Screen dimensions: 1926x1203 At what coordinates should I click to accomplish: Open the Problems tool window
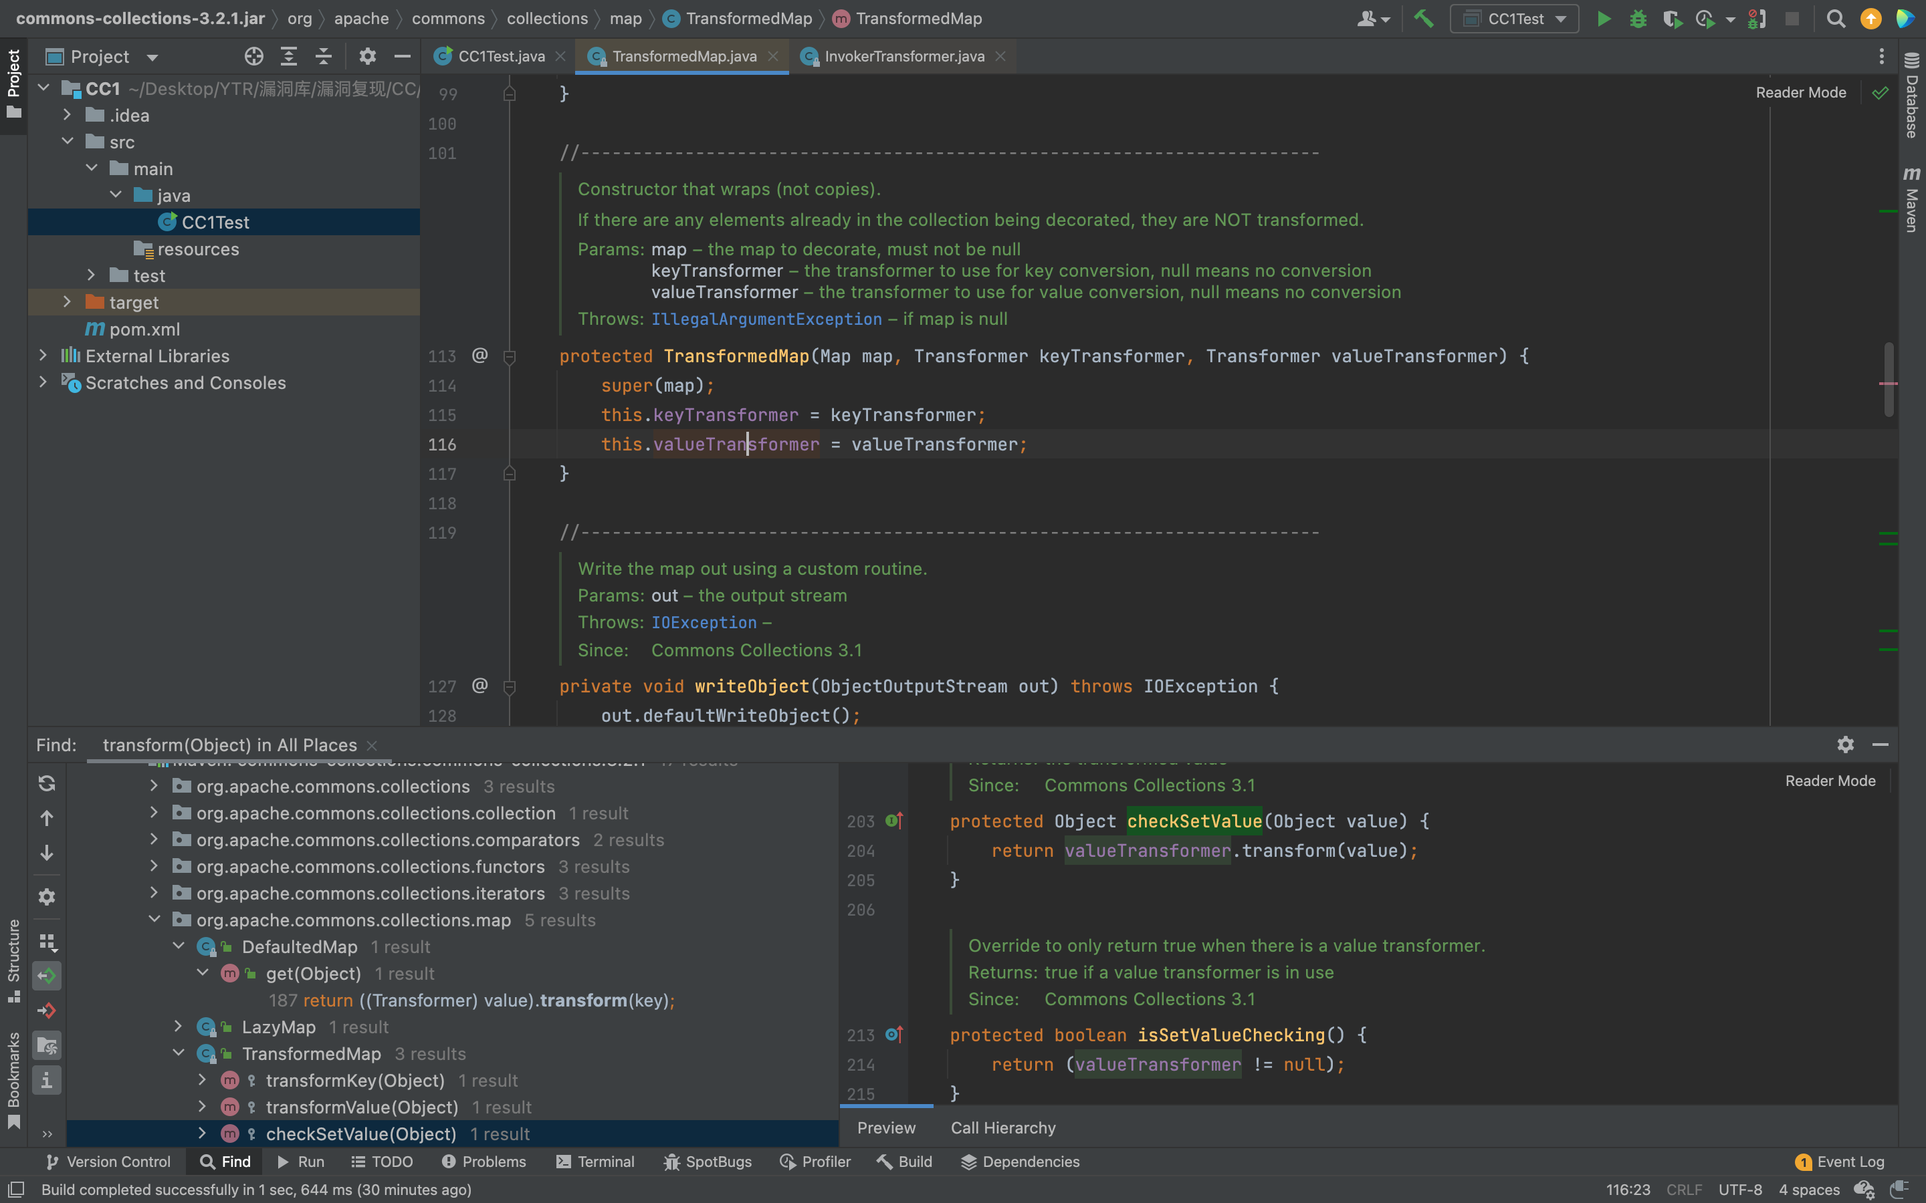click(484, 1162)
